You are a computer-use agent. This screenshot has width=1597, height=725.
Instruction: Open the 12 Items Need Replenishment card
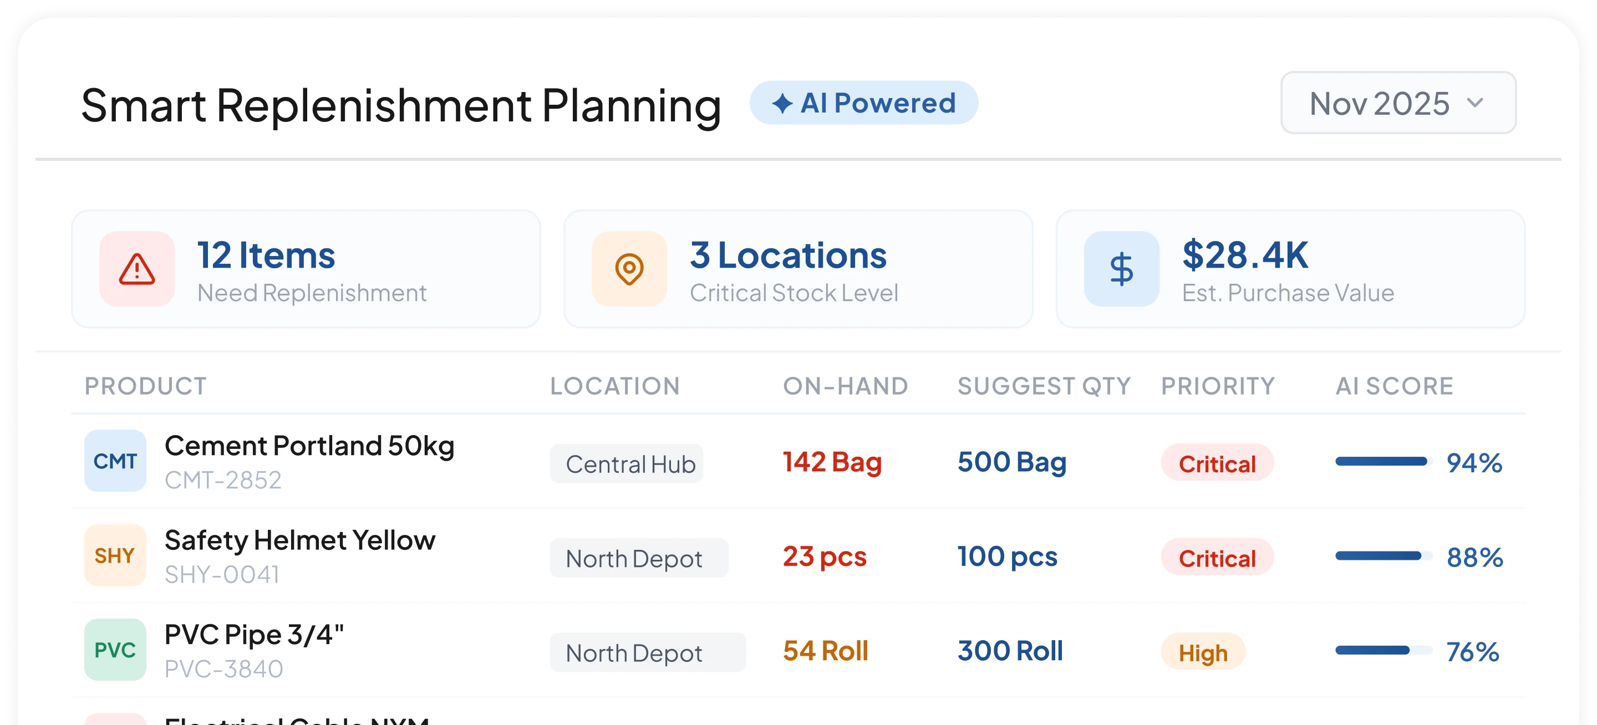point(306,269)
